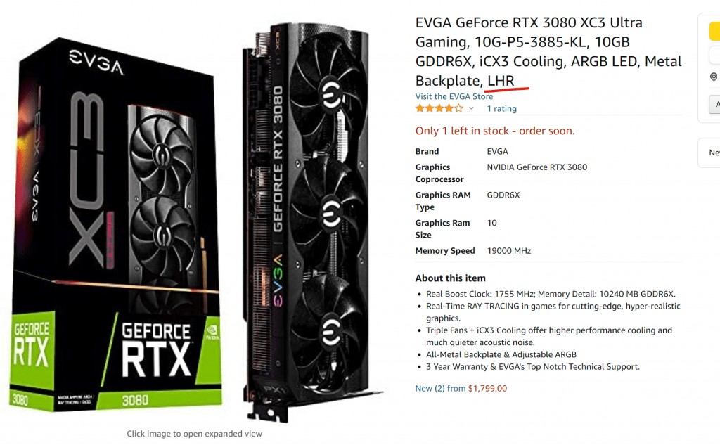
Task: Click the empty fifth rating star
Action: click(458, 108)
